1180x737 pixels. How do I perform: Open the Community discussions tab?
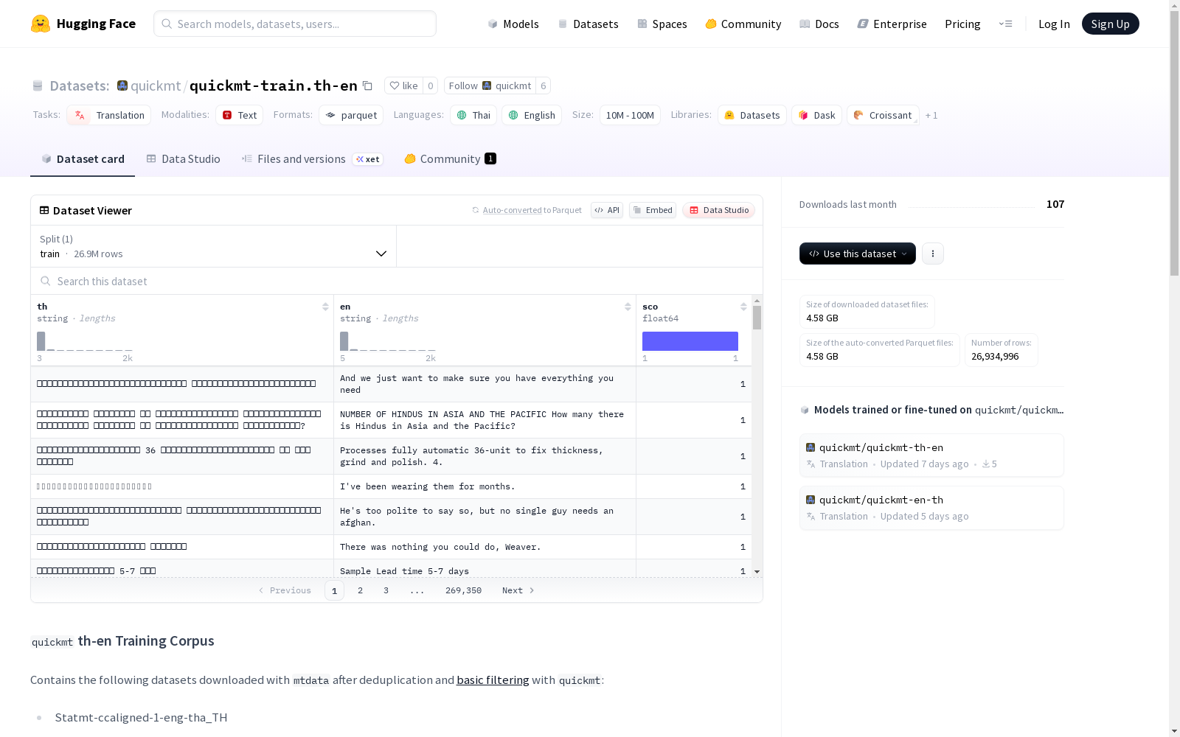[450, 158]
